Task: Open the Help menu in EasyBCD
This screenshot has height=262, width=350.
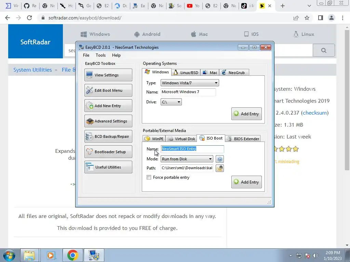Action: point(116,55)
